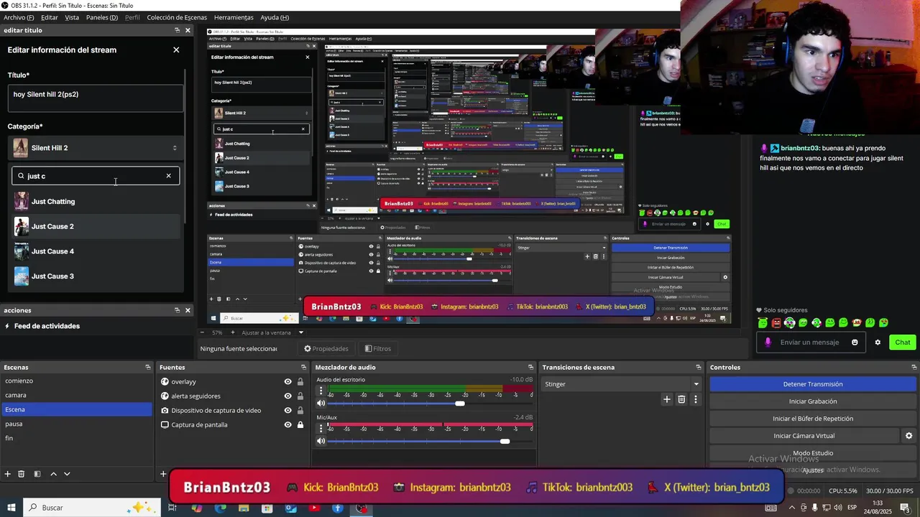Move scene down with the down arrow
This screenshot has width=920, height=517.
pyautogui.click(x=67, y=474)
